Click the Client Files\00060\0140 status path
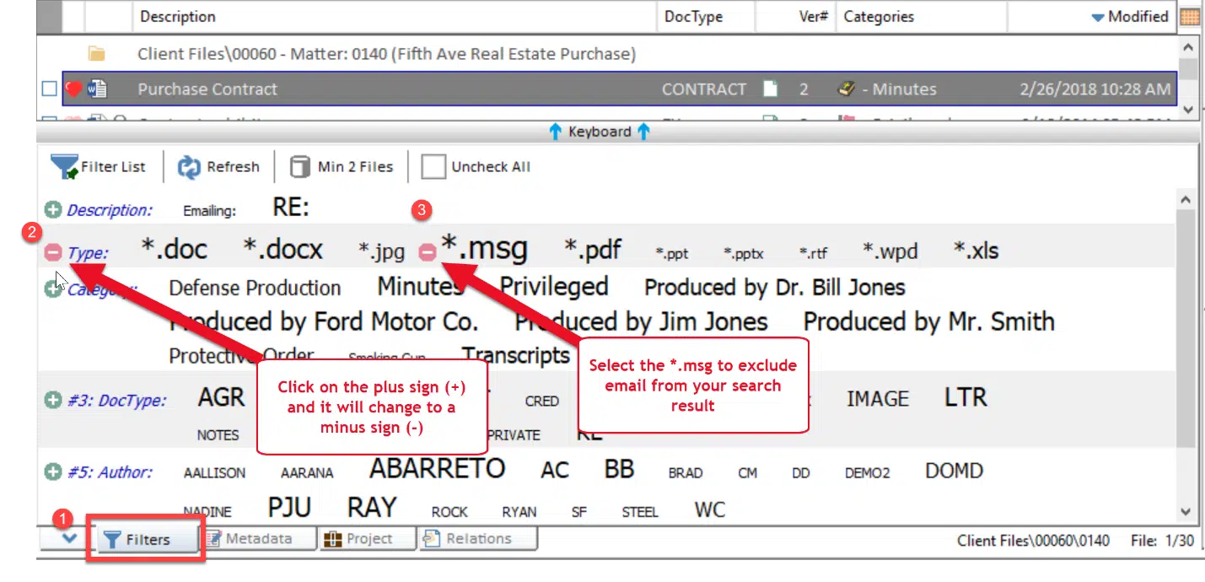This screenshot has height=582, width=1205. [x=1033, y=541]
